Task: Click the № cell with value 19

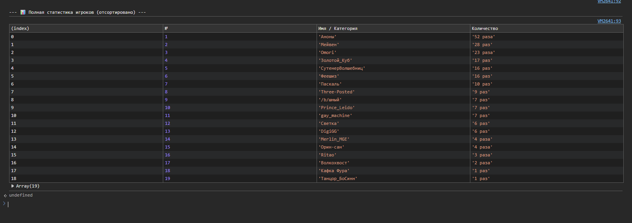Action: [x=168, y=178]
